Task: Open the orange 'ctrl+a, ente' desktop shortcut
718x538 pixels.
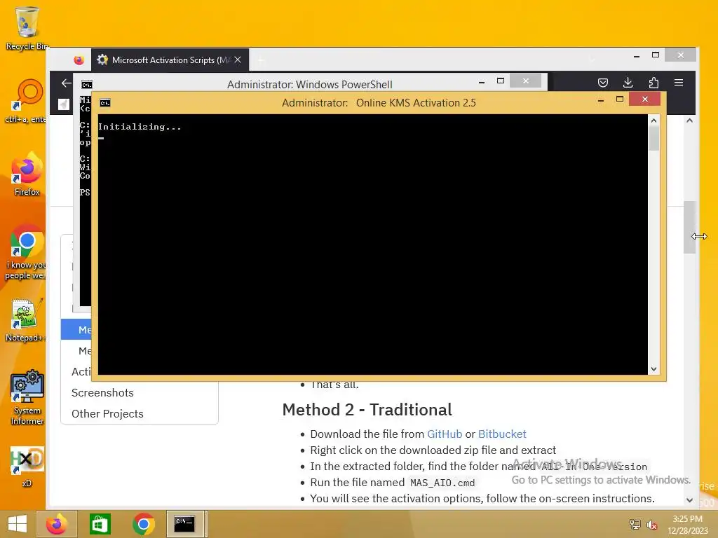Action: [27, 101]
